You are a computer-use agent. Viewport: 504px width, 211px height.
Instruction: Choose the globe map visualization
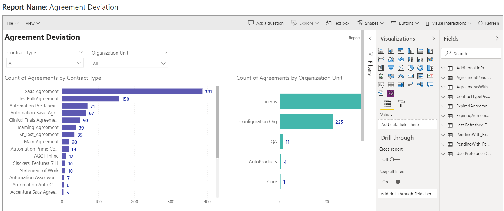click(x=381, y=76)
